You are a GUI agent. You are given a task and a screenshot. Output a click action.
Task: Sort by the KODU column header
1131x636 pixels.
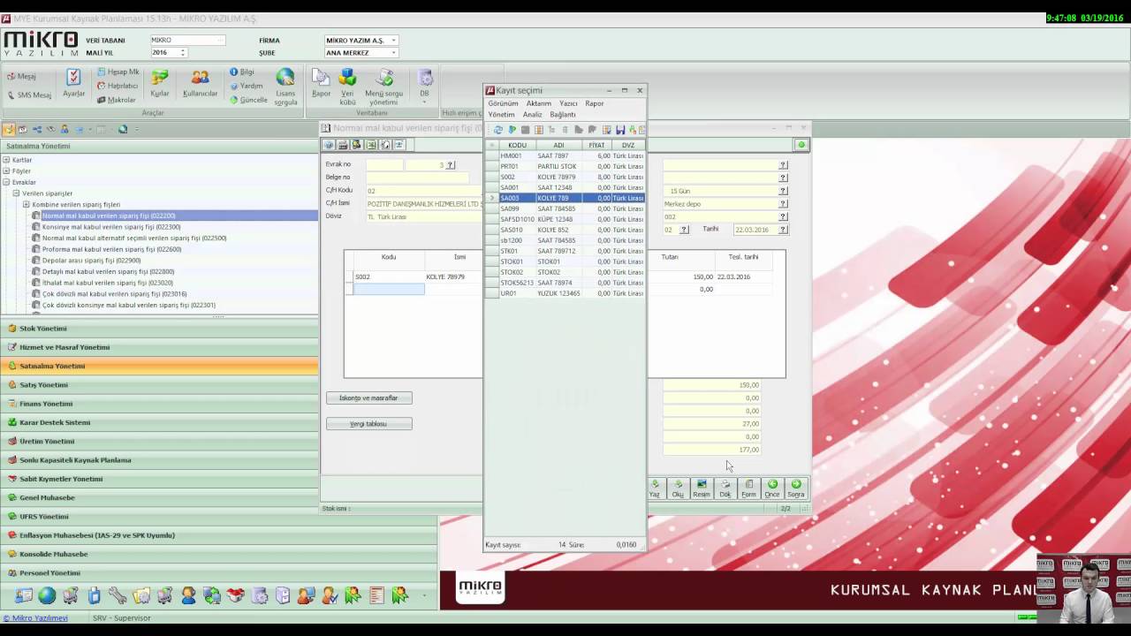tap(517, 145)
